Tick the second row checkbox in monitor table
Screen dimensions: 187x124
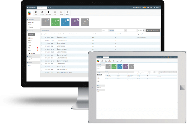click(x=41, y=40)
